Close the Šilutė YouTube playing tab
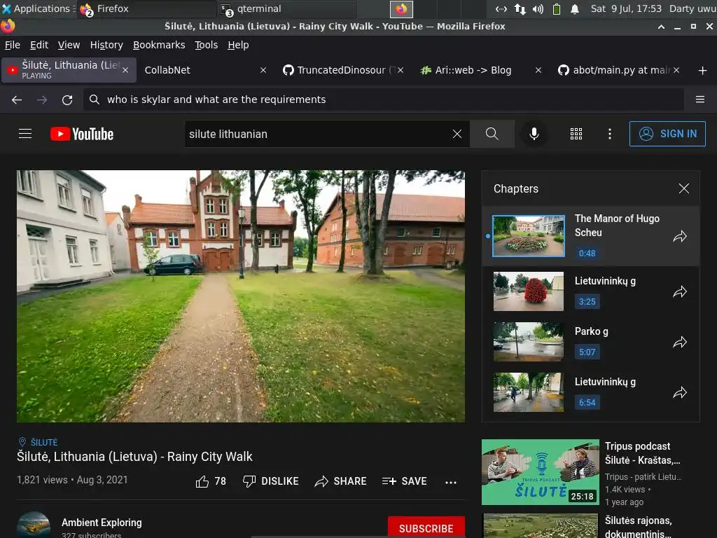This screenshot has height=538, width=717. [125, 70]
